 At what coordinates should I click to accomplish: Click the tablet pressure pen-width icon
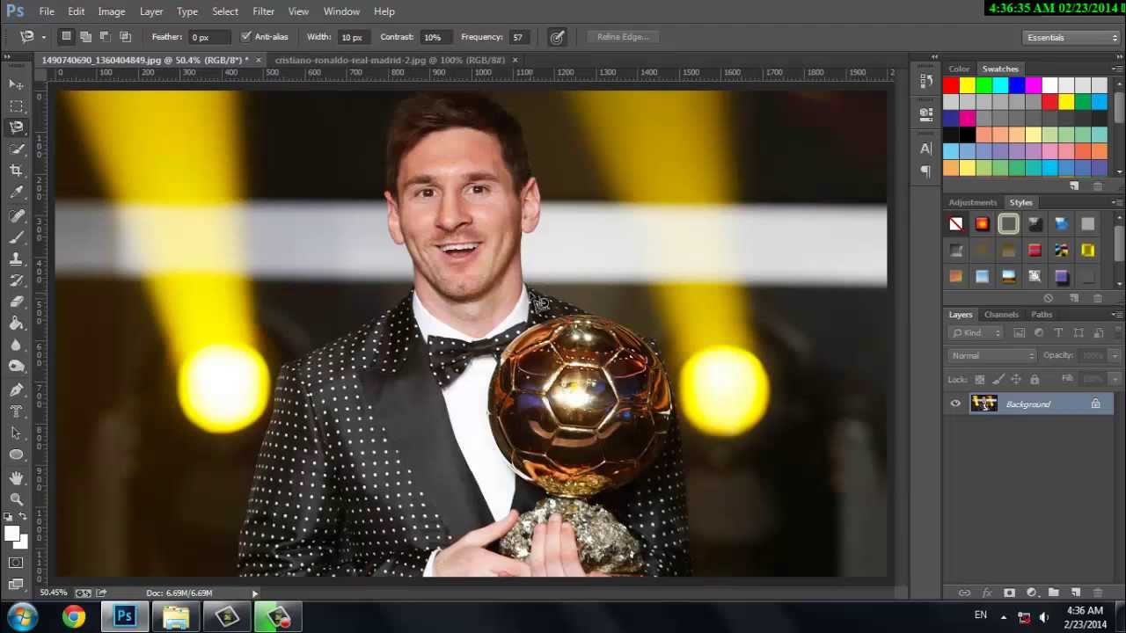pyautogui.click(x=557, y=37)
